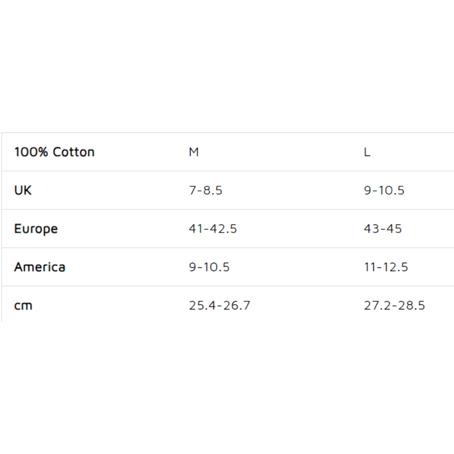The width and height of the screenshot is (454, 454).
Task: Select the M size column header
Action: (193, 152)
